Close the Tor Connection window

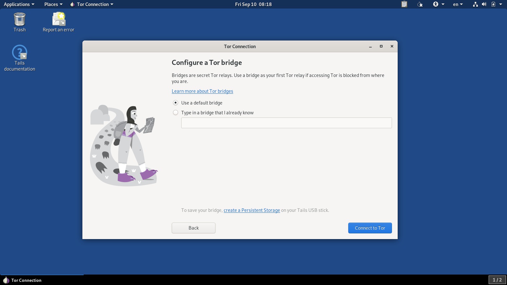pyautogui.click(x=392, y=47)
